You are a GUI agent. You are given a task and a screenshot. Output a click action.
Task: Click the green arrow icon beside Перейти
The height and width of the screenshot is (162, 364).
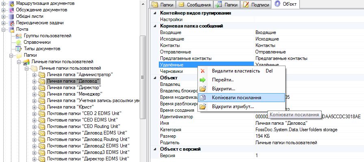(203, 80)
